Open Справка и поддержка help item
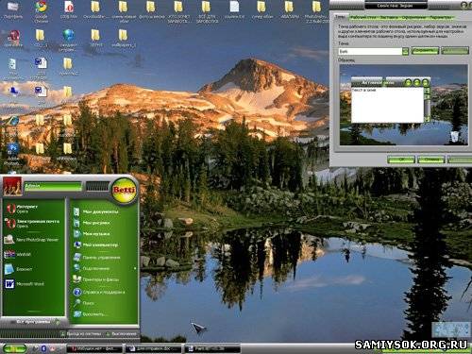Image resolution: width=472 pixels, height=354 pixels. coord(99,292)
